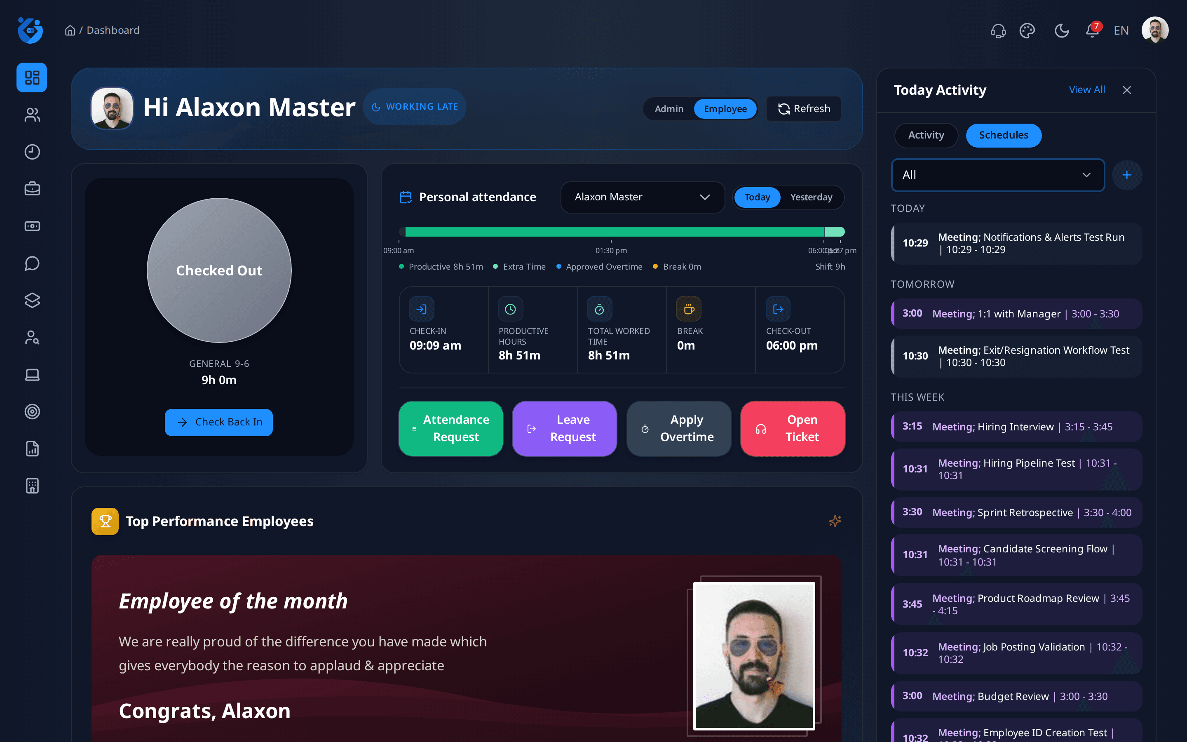This screenshot has height=742, width=1187.
Task: Open the palette theme customizer icon
Action: click(1027, 31)
